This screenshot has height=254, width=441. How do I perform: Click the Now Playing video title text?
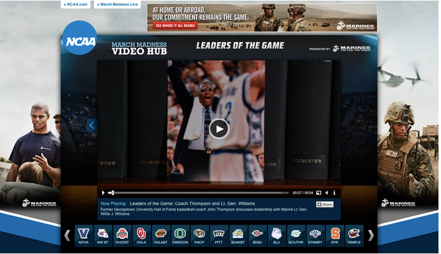[192, 203]
